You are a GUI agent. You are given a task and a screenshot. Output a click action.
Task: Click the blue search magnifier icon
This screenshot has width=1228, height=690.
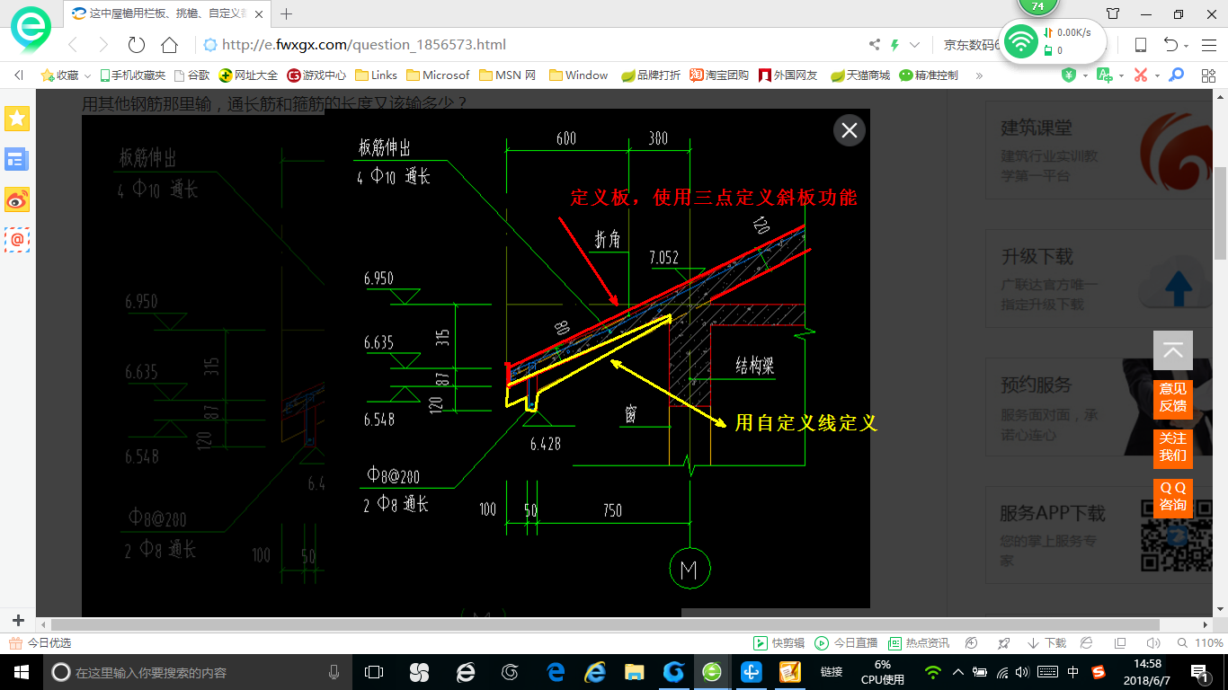click(1175, 75)
